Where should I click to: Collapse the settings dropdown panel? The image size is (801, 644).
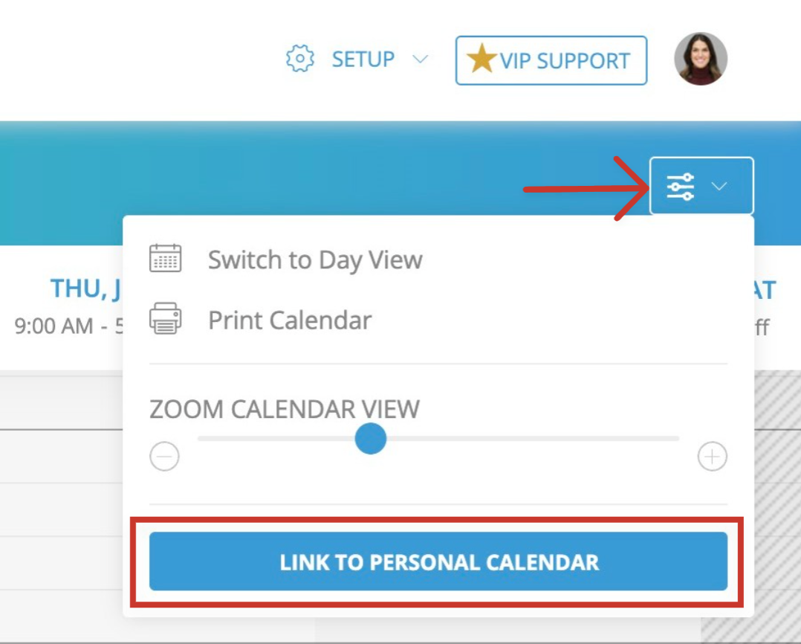point(701,187)
